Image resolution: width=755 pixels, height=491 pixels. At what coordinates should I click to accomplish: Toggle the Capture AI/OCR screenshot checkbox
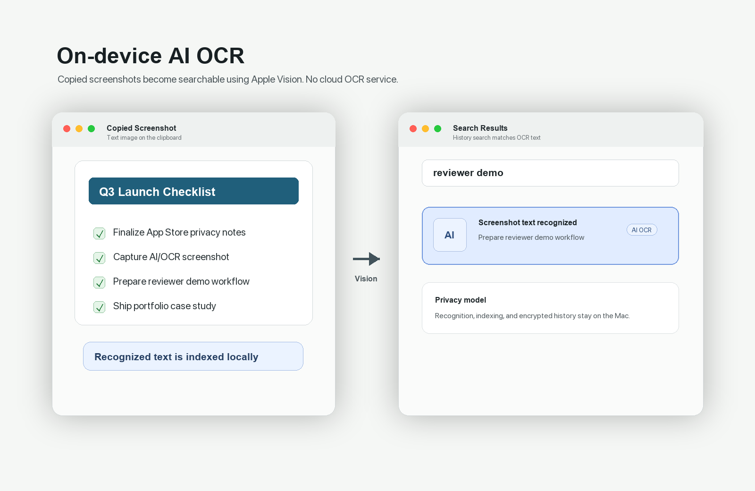tap(100, 258)
